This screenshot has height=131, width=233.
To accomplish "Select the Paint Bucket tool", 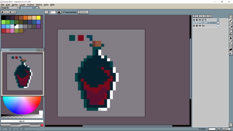I will (x=230, y=38).
